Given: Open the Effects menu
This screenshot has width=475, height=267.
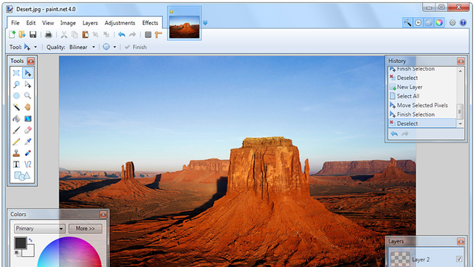Looking at the screenshot, I should 150,23.
